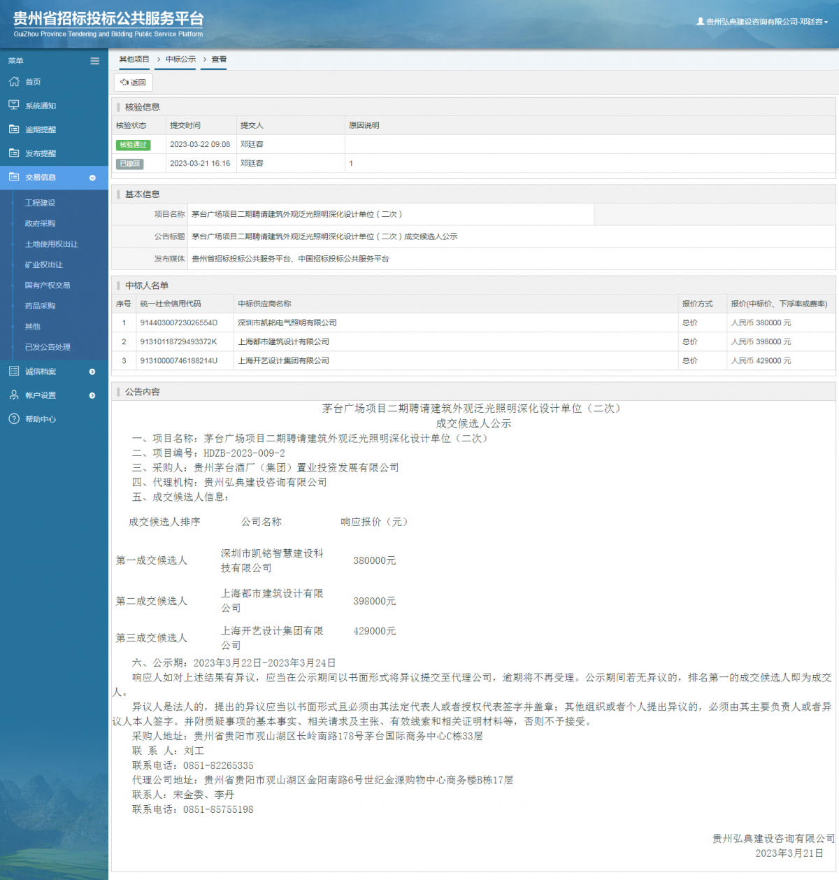Click submission time 2023-03-22 09:08
Screen dimensions: 839x880
coord(200,145)
